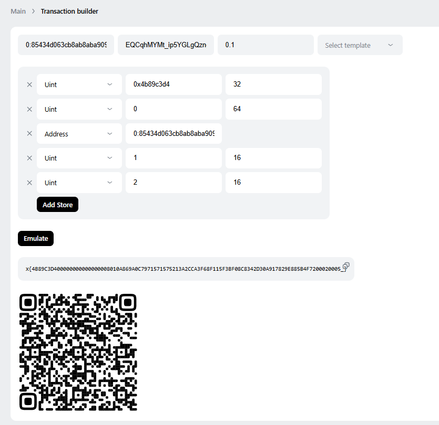The width and height of the screenshot is (439, 425).
Task: Focus the EQCqhMYMt destination address field
Action: tap(166, 45)
